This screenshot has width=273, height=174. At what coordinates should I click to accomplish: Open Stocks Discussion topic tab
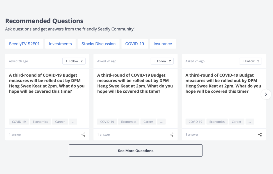click(99, 44)
